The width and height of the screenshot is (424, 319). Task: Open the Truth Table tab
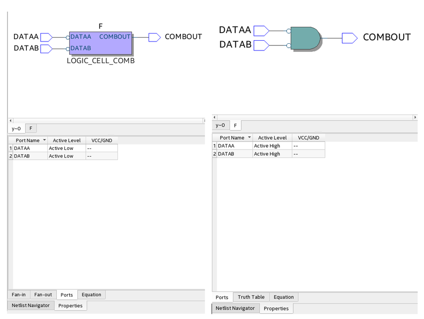tap(251, 297)
